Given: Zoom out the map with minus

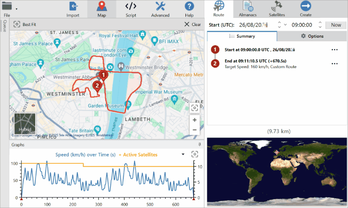Looking at the screenshot, I should pos(194,130).
